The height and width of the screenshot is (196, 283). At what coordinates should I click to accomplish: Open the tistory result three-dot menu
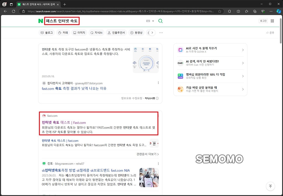pyautogui.click(x=158, y=83)
